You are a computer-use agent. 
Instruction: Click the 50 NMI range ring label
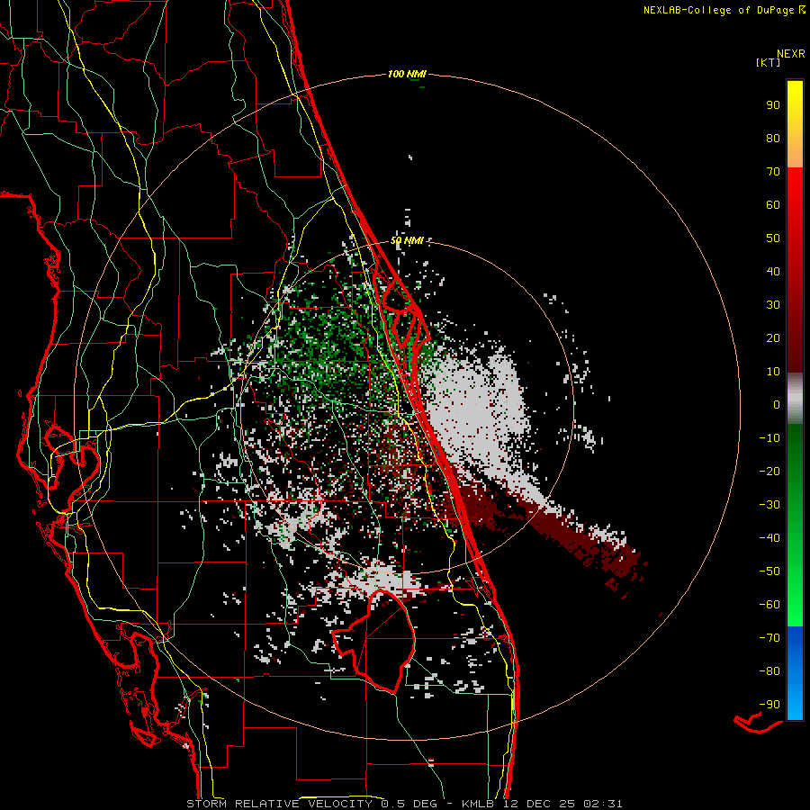coord(407,240)
